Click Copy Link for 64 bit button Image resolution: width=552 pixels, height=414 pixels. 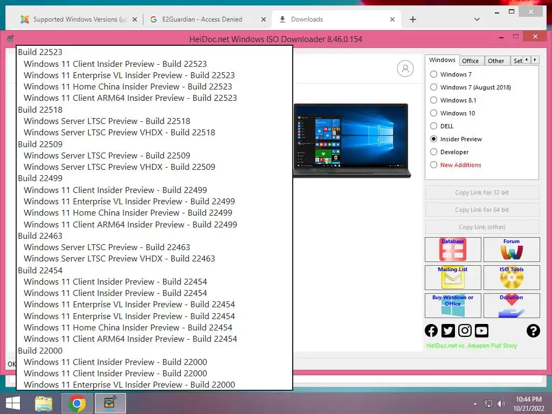[x=482, y=210]
